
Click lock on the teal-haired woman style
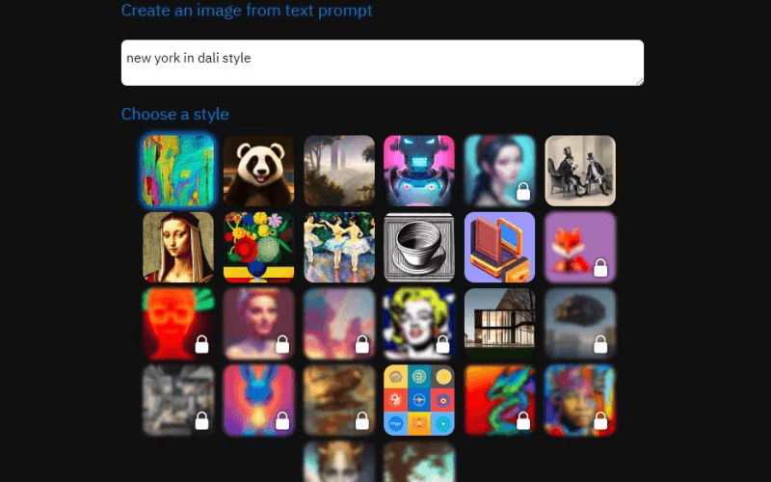[x=523, y=191]
